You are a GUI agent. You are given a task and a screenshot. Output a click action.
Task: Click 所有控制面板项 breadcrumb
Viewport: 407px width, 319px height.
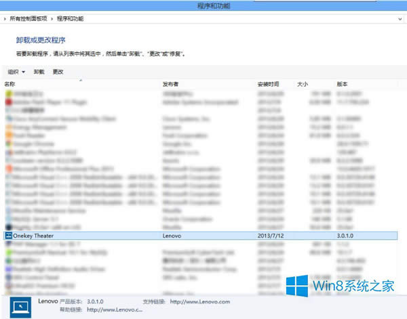[28, 19]
